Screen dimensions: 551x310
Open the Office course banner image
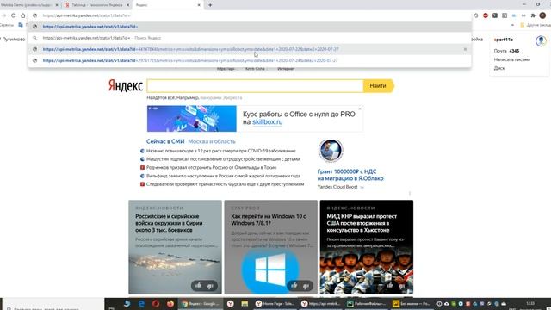click(192, 119)
